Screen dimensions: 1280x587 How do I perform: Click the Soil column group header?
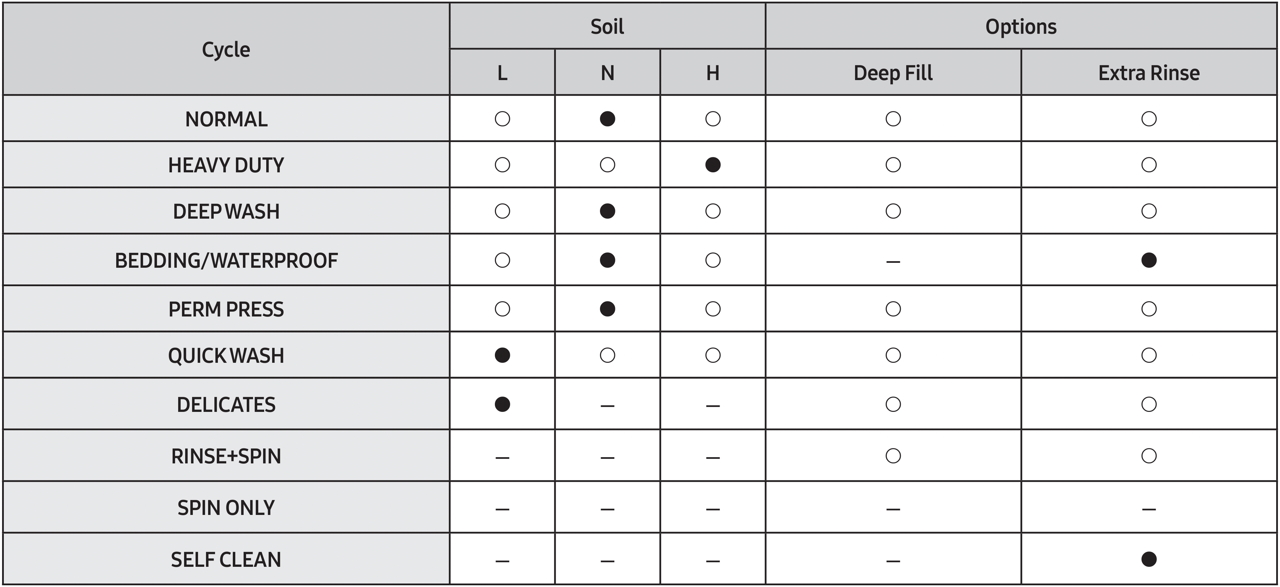[607, 26]
